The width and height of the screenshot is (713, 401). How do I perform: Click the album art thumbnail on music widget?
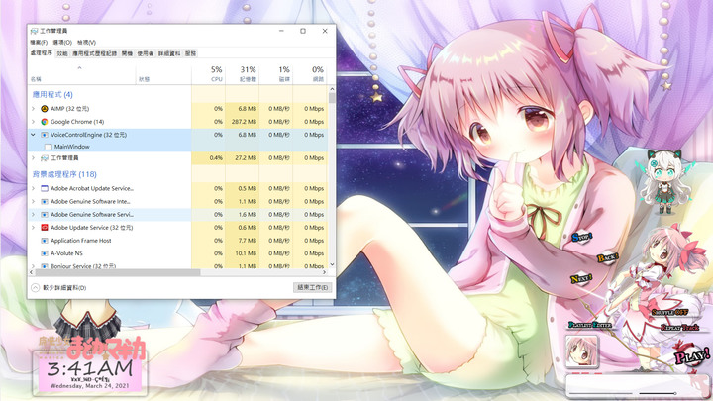point(581,351)
